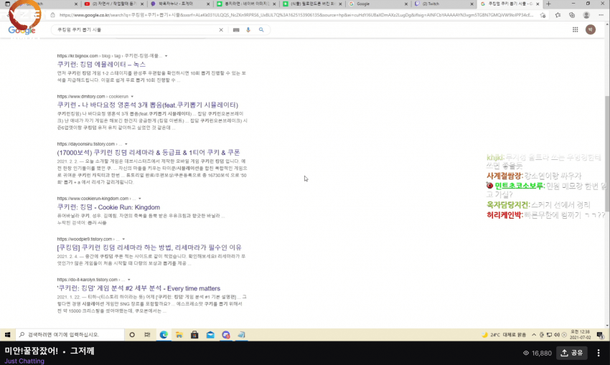Focus the Google search input field
Viewport: 610px width, 365px height.
pyautogui.click(x=136, y=30)
